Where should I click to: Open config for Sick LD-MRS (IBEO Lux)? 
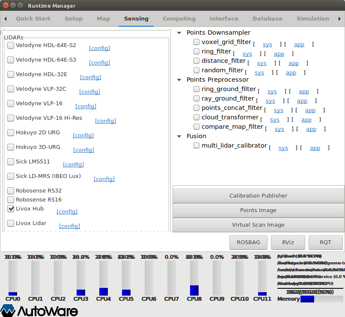pyautogui.click(x=104, y=179)
